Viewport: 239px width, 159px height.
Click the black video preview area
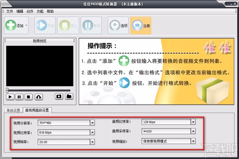(x=40, y=66)
